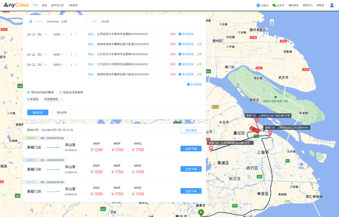Click the 20GP row quantity input
Image resolution: width=339 pixels, height=217 pixels.
tap(71, 34)
